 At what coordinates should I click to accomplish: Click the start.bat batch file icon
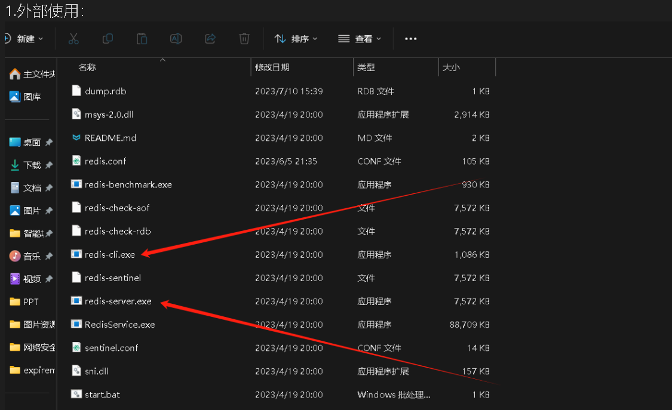coord(76,394)
